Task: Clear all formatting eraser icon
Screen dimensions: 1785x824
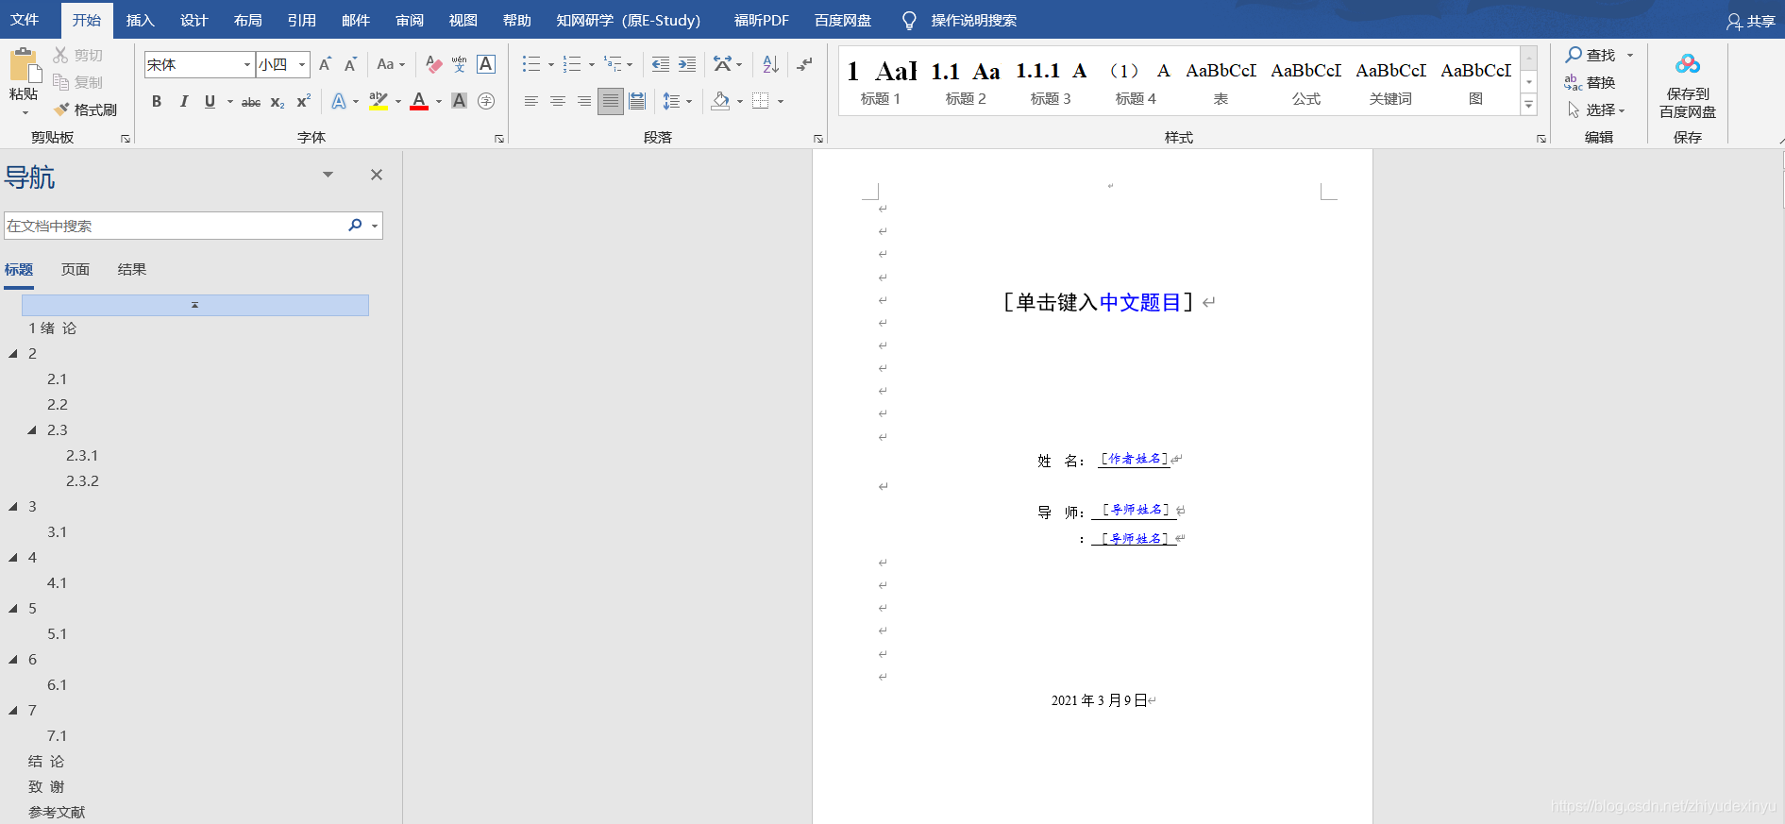Action: [x=433, y=64]
